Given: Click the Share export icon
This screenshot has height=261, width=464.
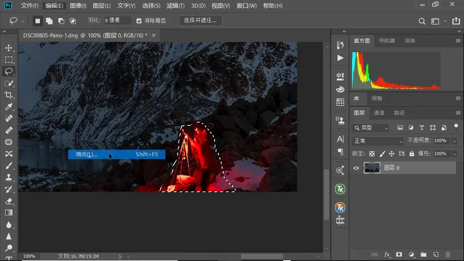Looking at the screenshot, I should [456, 21].
